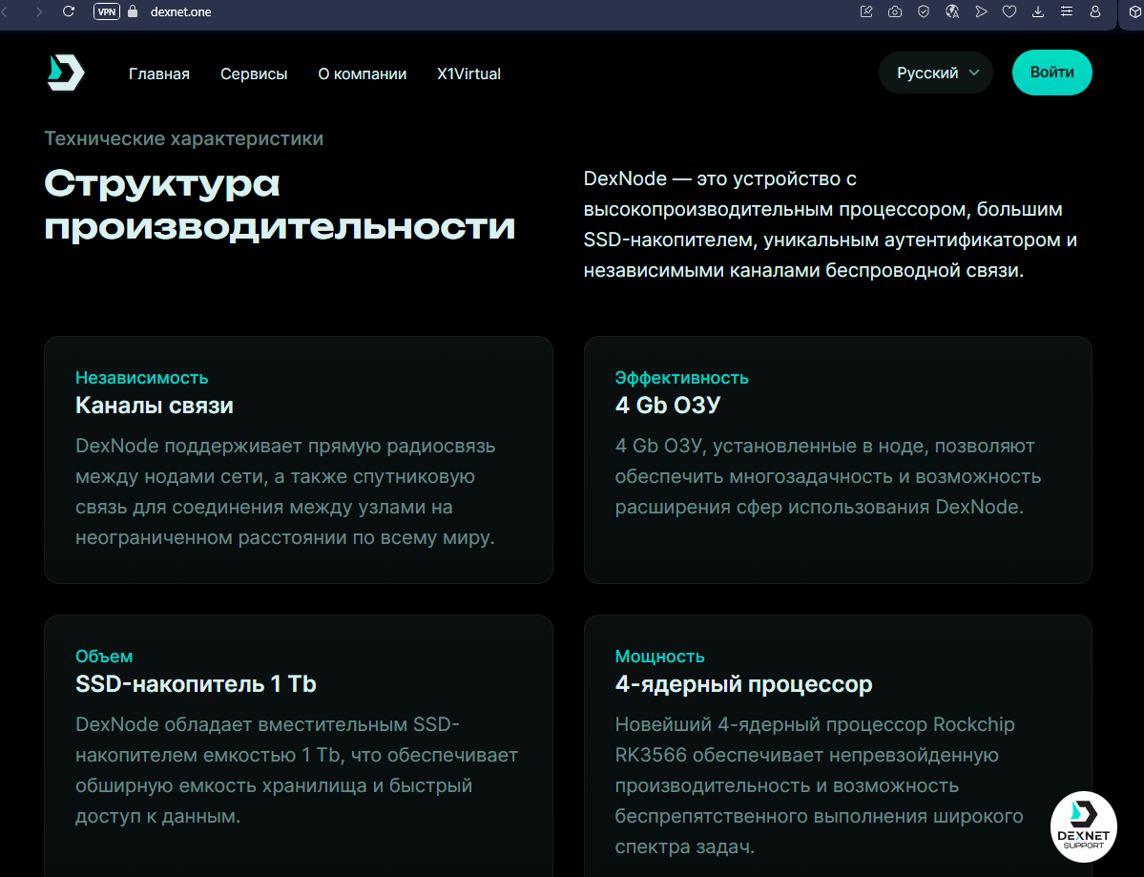This screenshot has height=877, width=1144.
Task: Open the Русский language dropdown
Action: (x=935, y=72)
